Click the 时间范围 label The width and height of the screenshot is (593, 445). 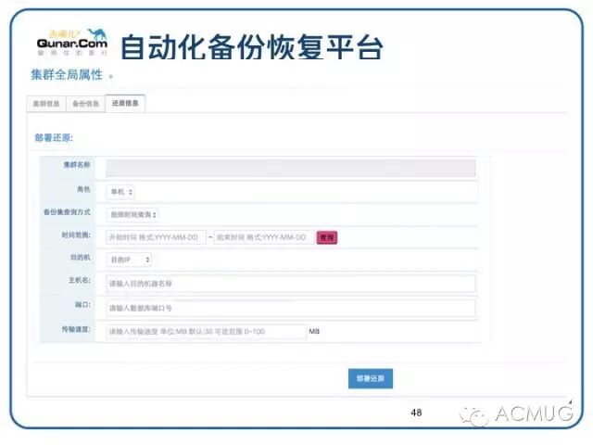pyautogui.click(x=76, y=235)
